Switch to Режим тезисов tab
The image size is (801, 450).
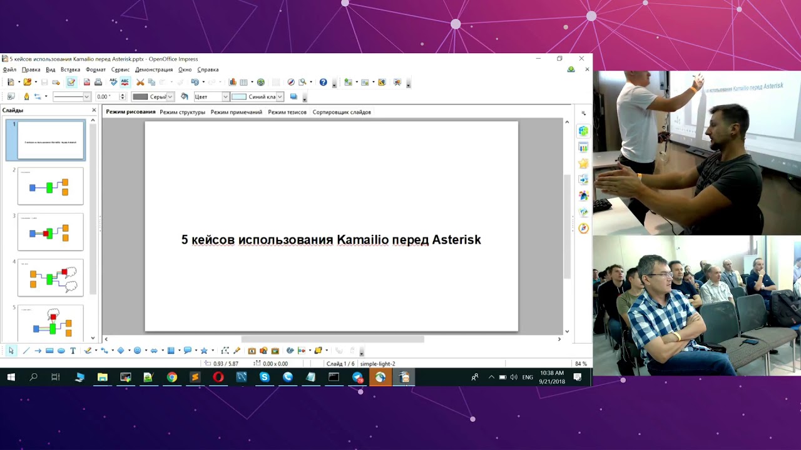287,112
